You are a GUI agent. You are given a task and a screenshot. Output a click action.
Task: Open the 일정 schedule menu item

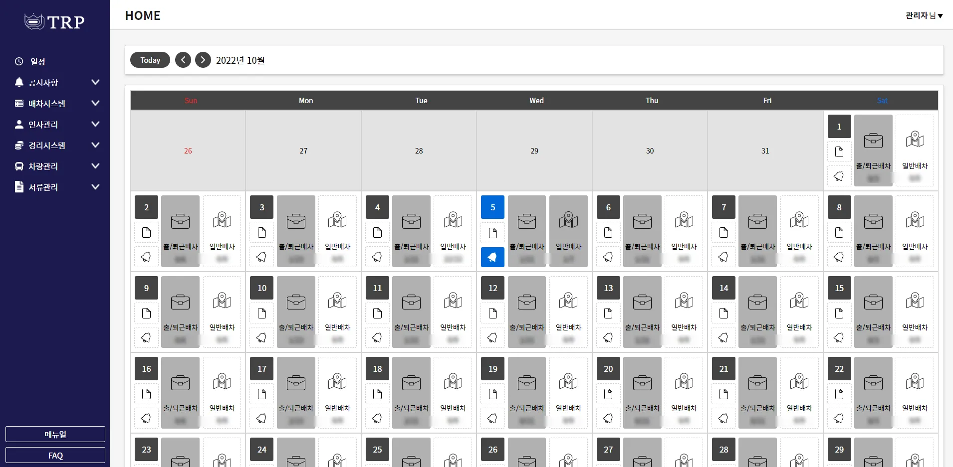pos(37,61)
